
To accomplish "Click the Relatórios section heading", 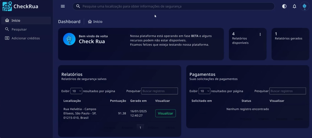I will point(72,74).
